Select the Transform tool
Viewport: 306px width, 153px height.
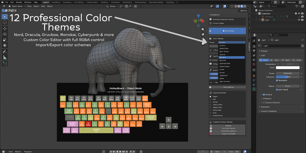tap(5, 45)
